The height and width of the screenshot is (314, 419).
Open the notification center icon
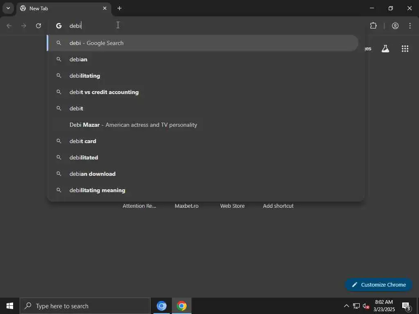(406, 306)
